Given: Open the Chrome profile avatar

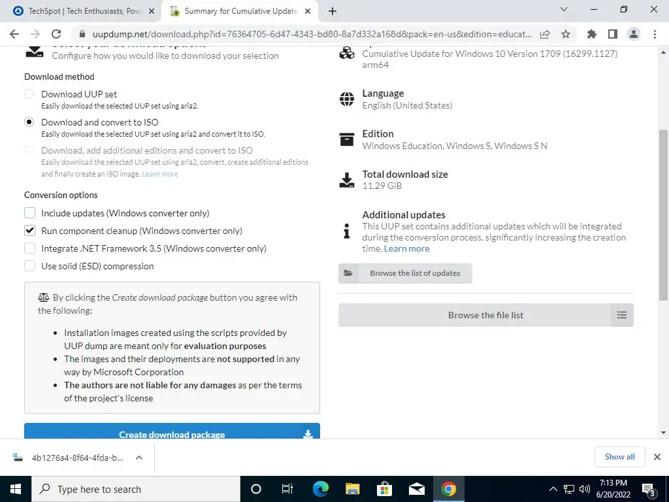Looking at the screenshot, I should click(x=634, y=34).
